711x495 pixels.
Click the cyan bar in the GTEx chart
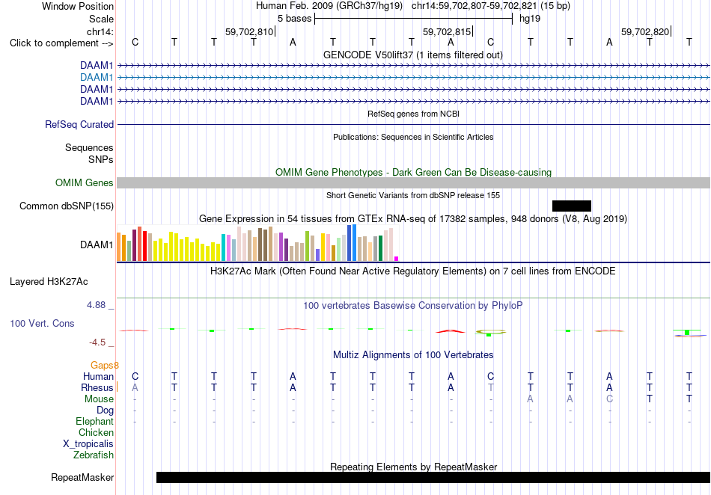point(223,248)
